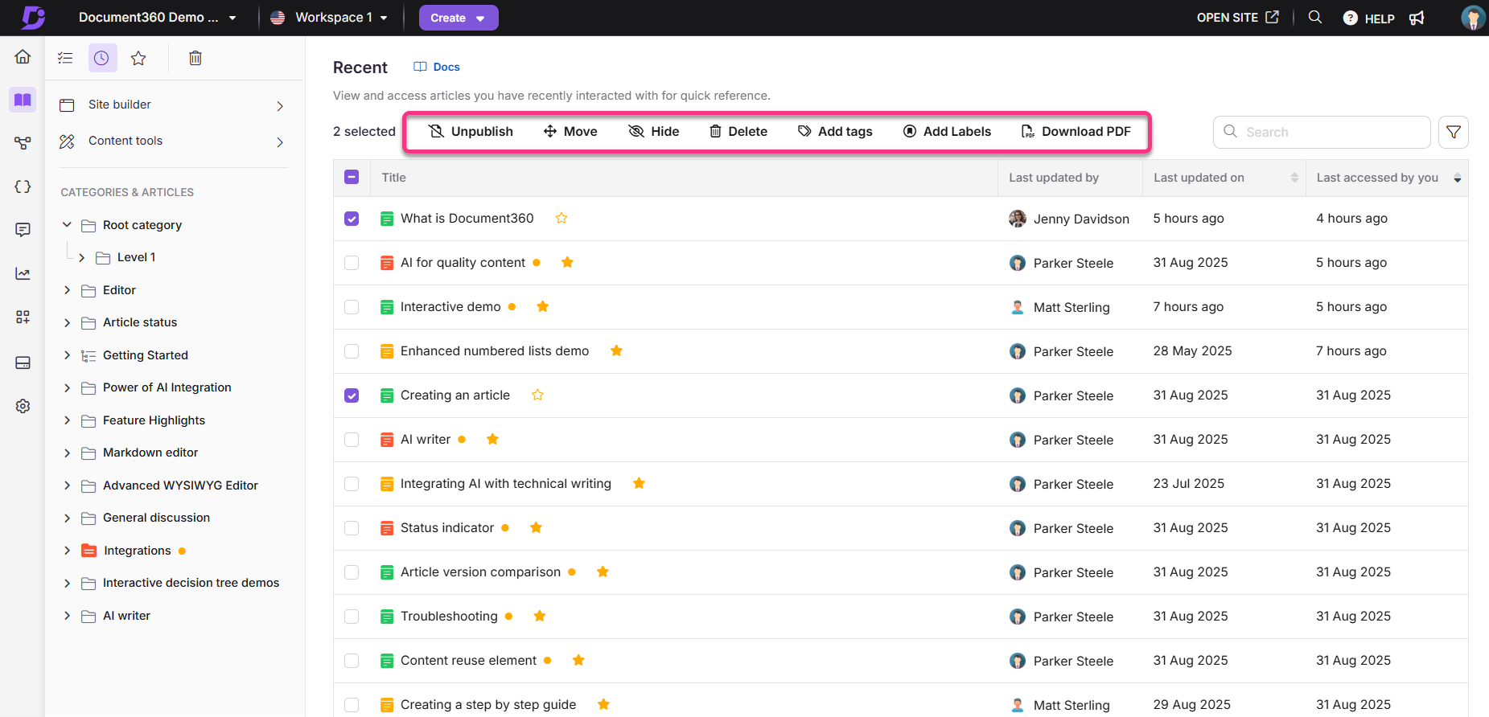1489x717 pixels.
Task: Expand the Article status category
Action: click(x=67, y=322)
